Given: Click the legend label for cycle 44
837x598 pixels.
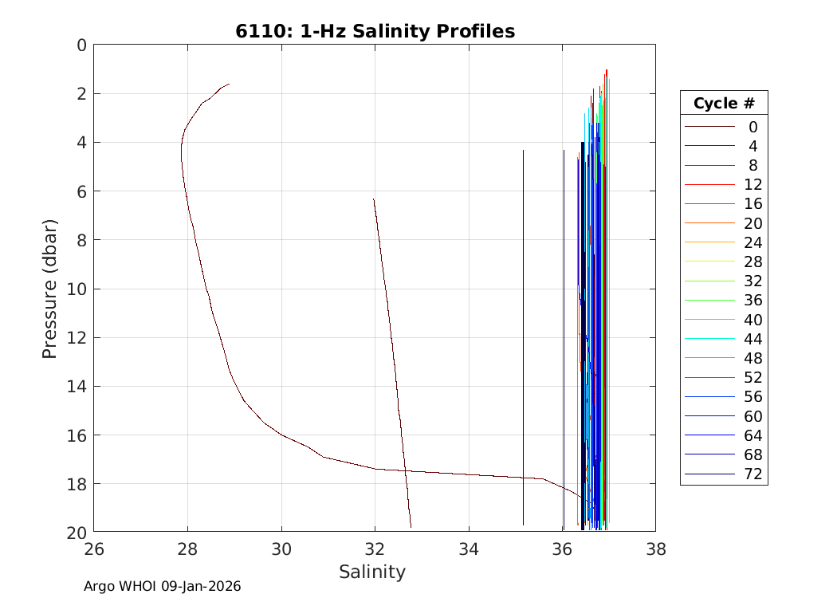Looking at the screenshot, I should tap(753, 339).
